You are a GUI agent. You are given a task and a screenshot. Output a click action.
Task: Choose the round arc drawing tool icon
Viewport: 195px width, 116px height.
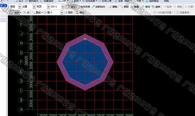(45, 13)
